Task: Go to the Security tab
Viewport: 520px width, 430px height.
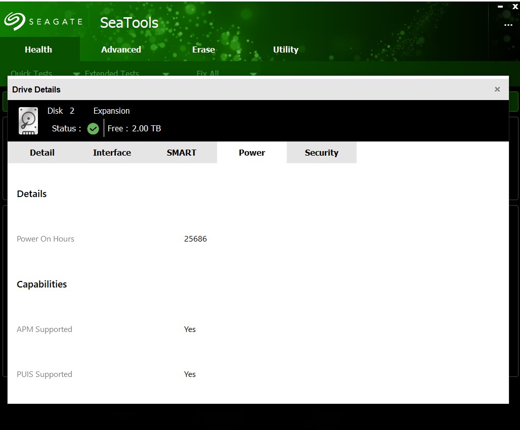Action: click(321, 153)
